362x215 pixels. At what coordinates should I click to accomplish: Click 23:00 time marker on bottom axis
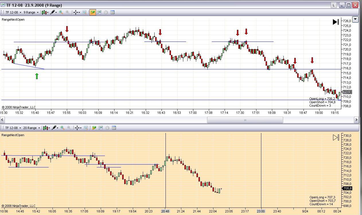(x=261, y=211)
